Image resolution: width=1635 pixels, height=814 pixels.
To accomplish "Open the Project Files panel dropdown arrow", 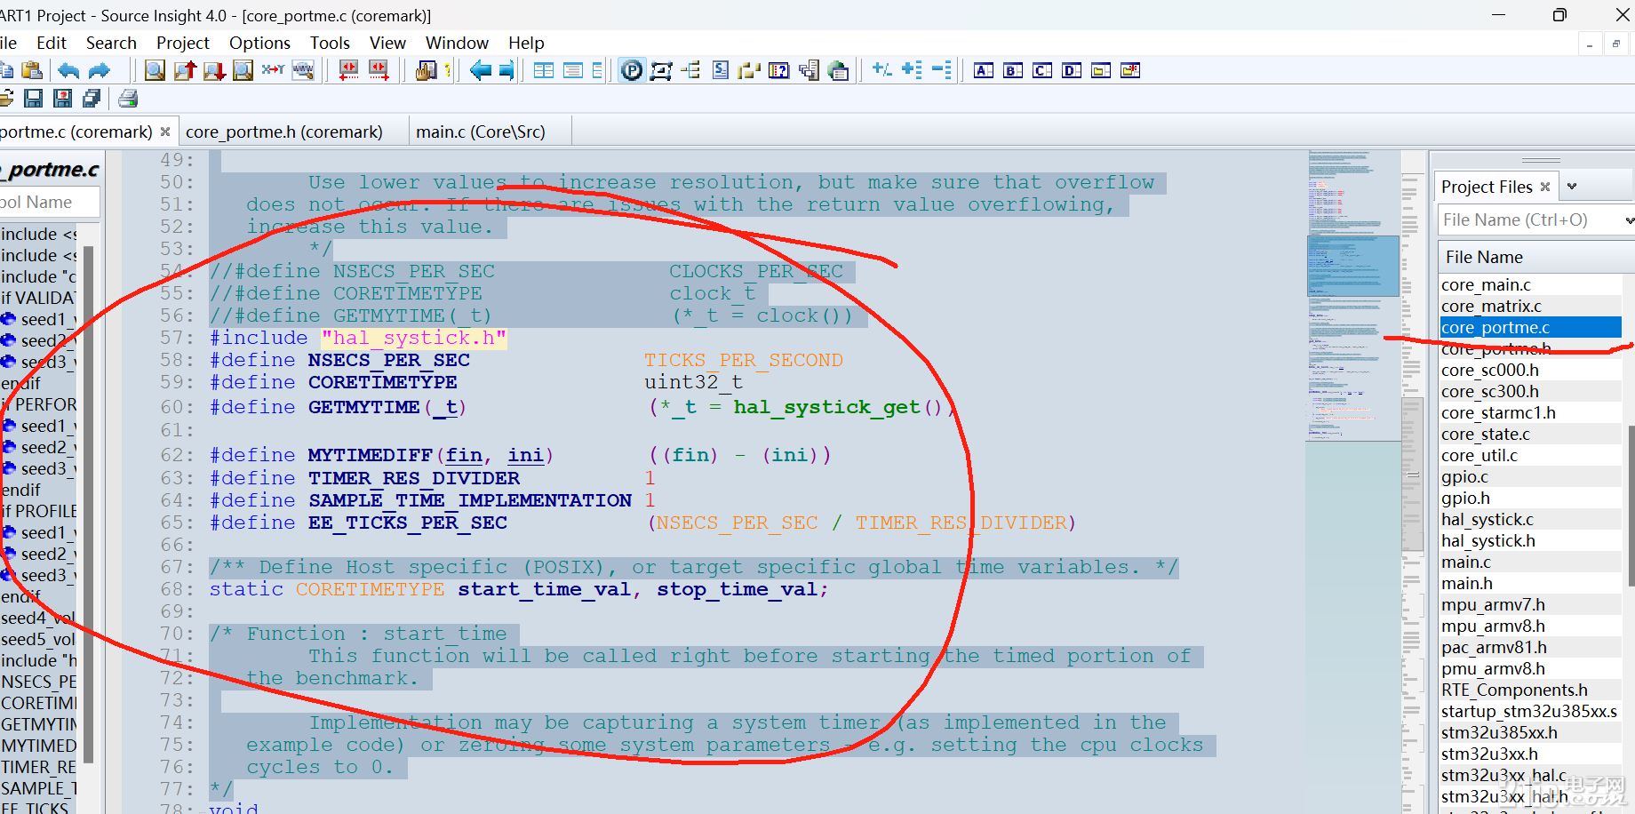I will [x=1572, y=187].
